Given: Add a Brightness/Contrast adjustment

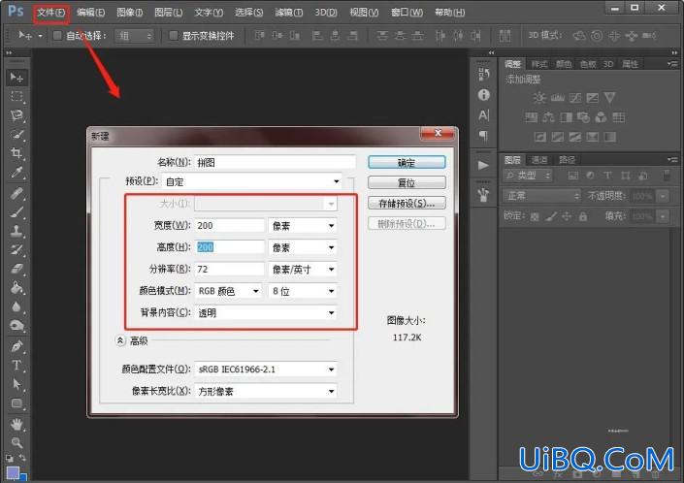Looking at the screenshot, I should pos(539,98).
